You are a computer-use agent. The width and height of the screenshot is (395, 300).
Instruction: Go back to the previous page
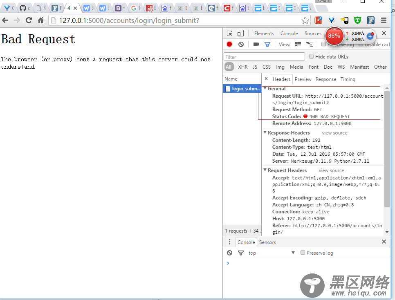(5, 20)
